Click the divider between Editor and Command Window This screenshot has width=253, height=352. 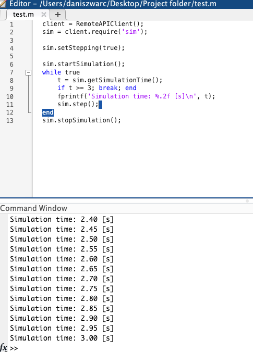[126, 198]
